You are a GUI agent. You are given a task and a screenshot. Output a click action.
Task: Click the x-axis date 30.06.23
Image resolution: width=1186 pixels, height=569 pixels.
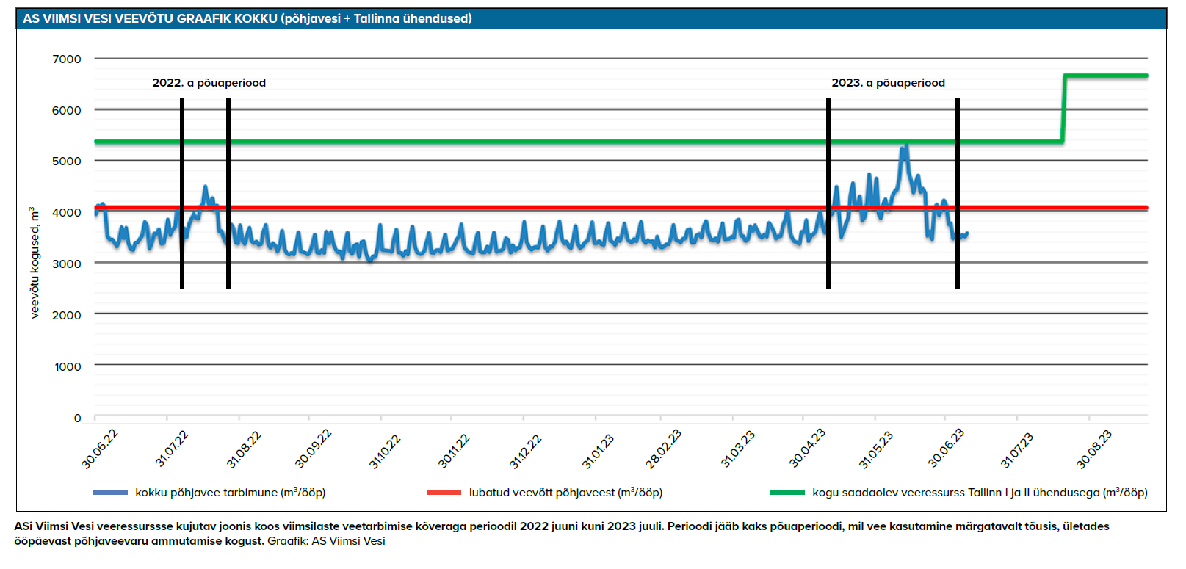click(x=946, y=449)
